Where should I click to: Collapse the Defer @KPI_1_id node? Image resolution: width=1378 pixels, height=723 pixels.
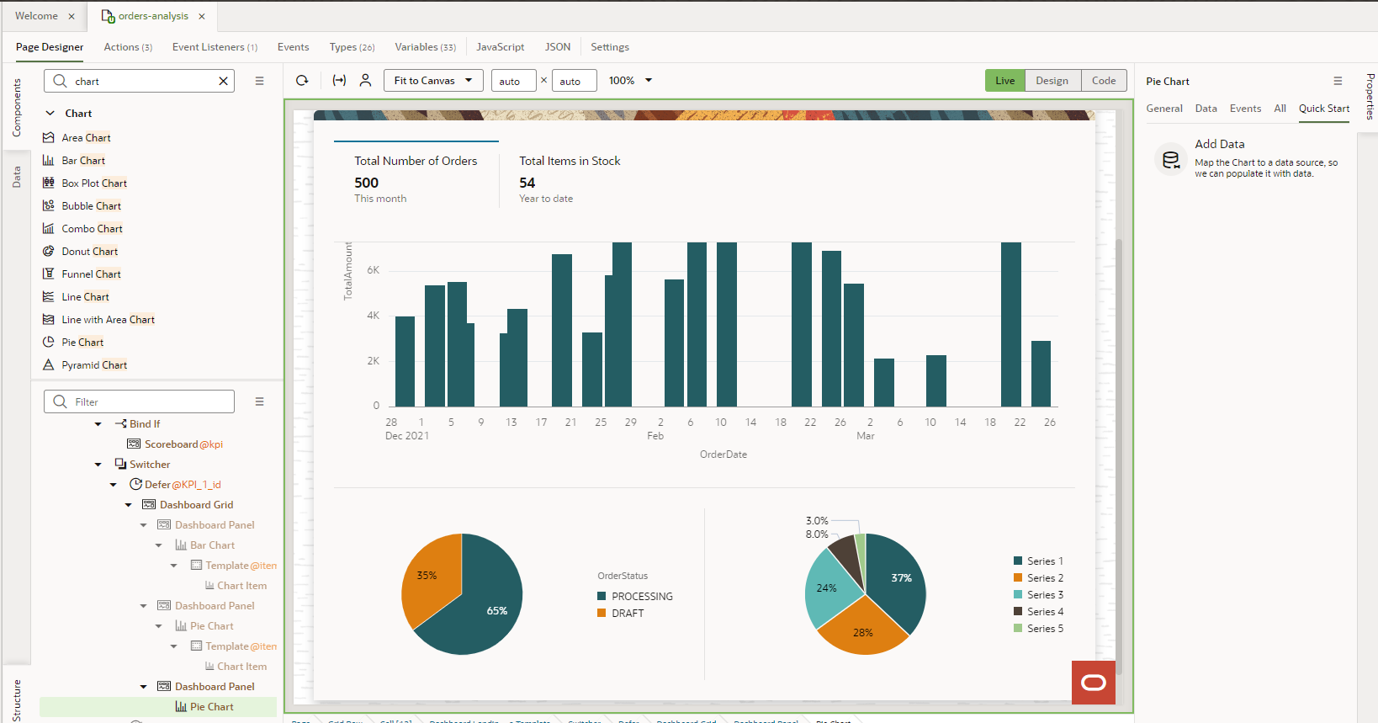pos(114,485)
